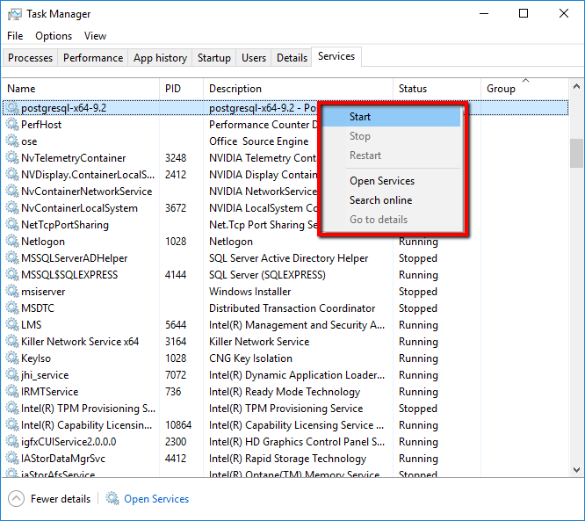The height and width of the screenshot is (521, 585).
Task: Choose Start from the context menu
Action: pyautogui.click(x=360, y=117)
